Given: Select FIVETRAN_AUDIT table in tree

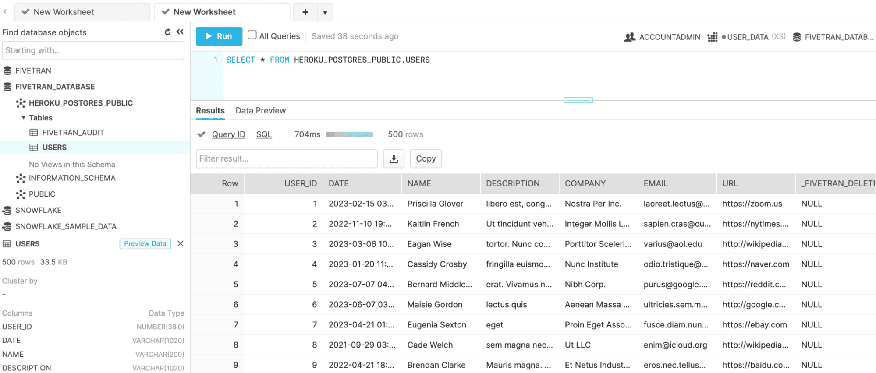Looking at the screenshot, I should [73, 133].
